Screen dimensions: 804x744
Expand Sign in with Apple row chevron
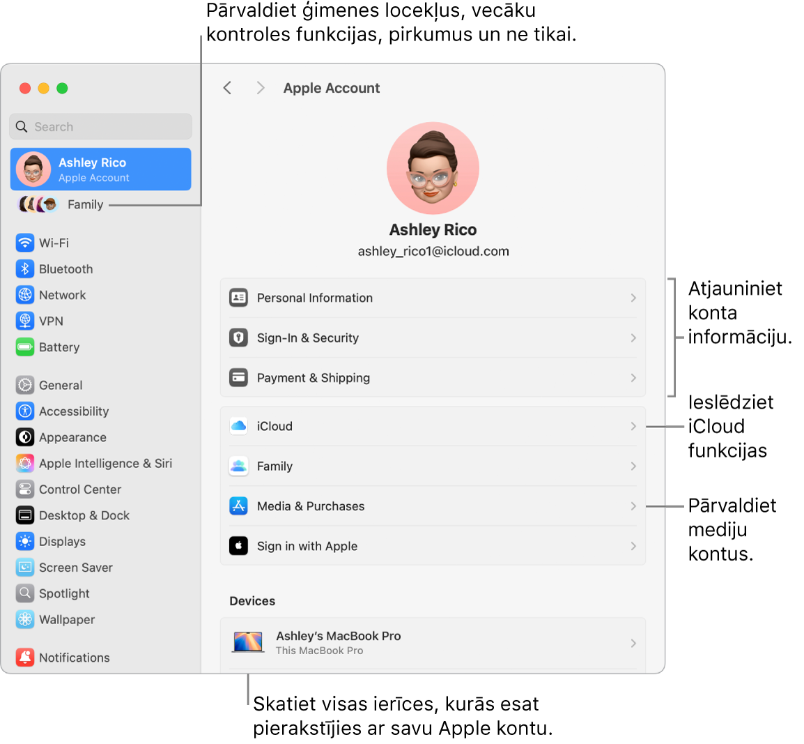coord(633,547)
